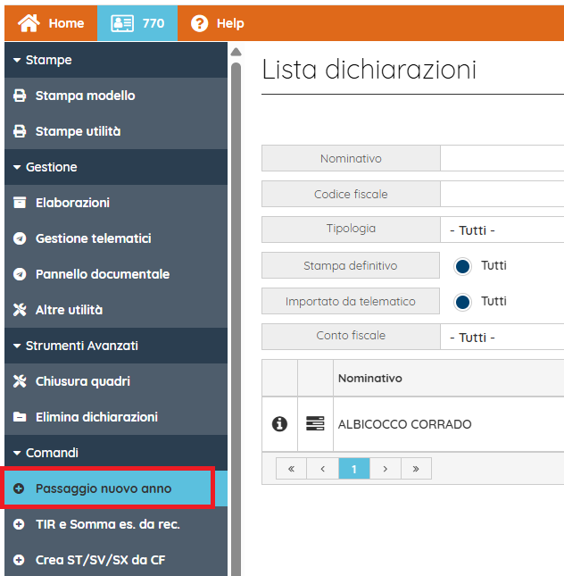Go to the last page of results
Image resolution: width=564 pixels, height=576 pixels.
click(x=416, y=469)
